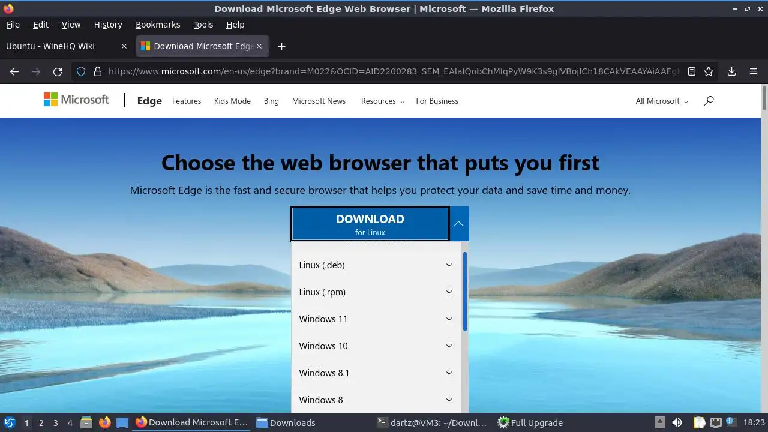Open update notifier tray icon
This screenshot has height=432, width=768.
731,422
